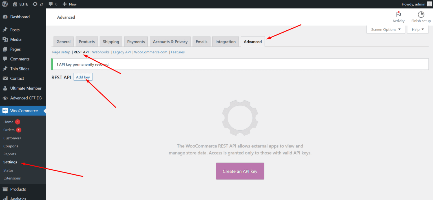This screenshot has height=200, width=433.
Task: Click the Create an API key button
Action: [240, 171]
